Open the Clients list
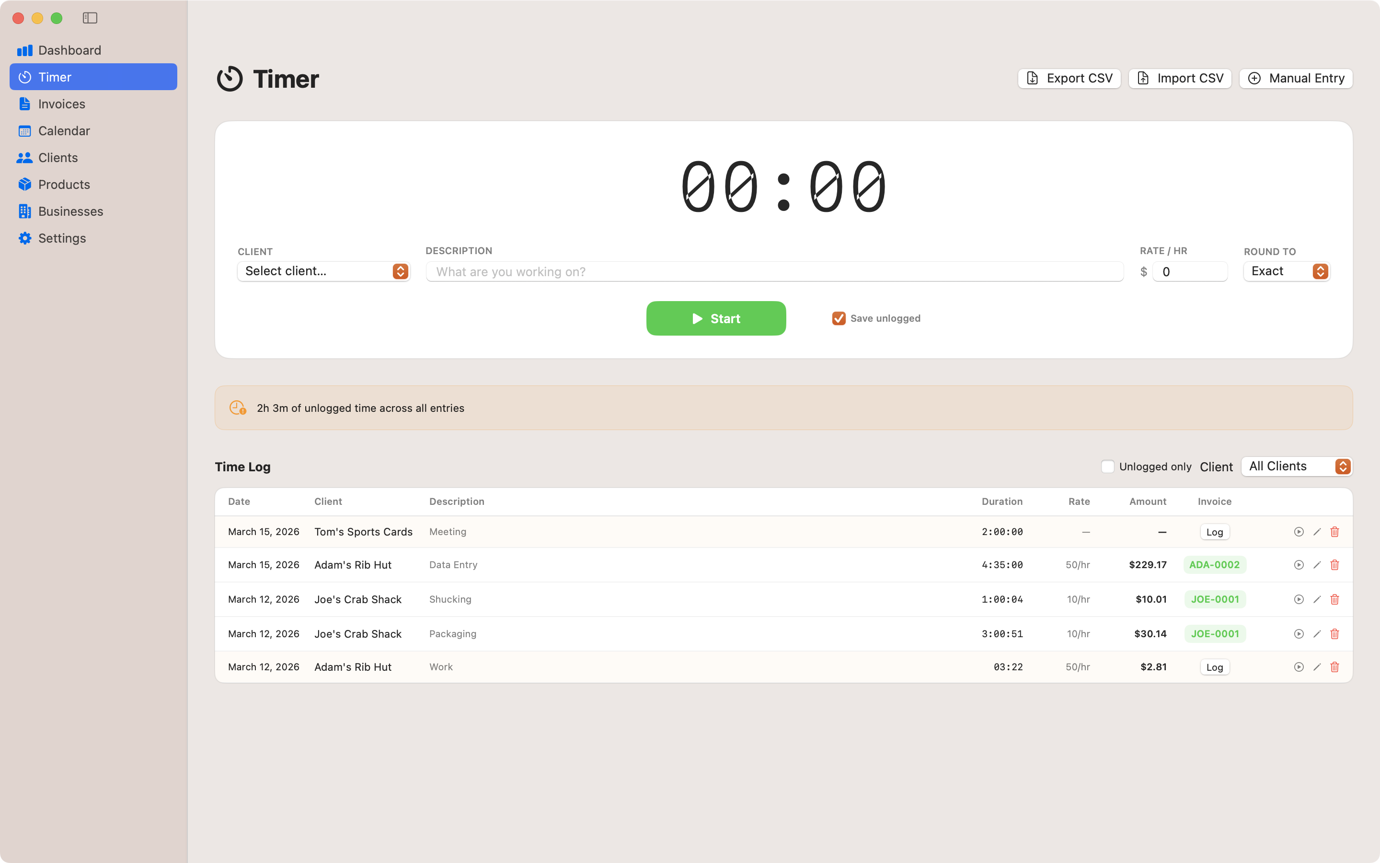Screen dimensions: 1380x863 [93, 158]
